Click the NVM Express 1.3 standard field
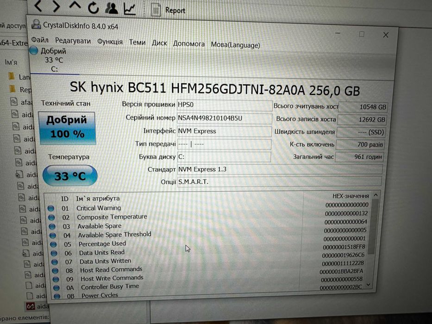The height and width of the screenshot is (324, 432). pyautogui.click(x=280, y=169)
